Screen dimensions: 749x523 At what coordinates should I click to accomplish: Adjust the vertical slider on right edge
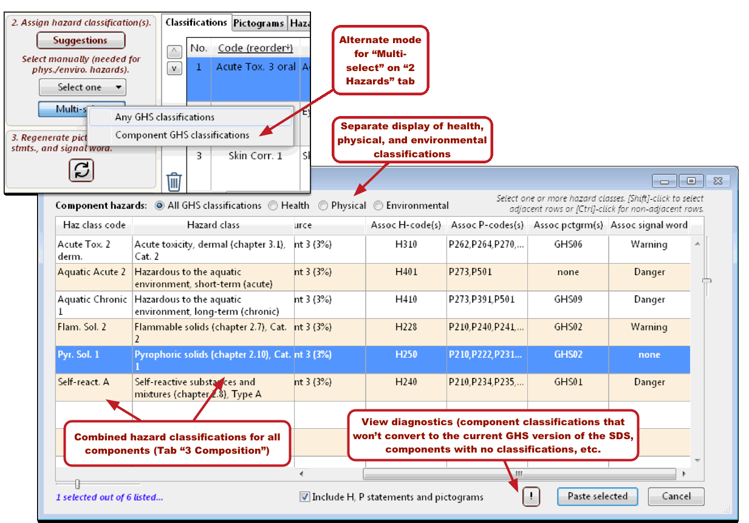706,281
